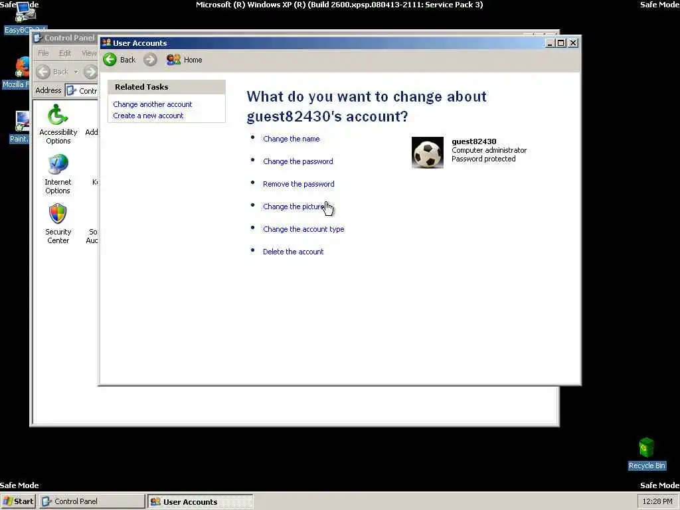
Task: Select Mozilla Firefox desktop icon
Action: tap(17, 72)
